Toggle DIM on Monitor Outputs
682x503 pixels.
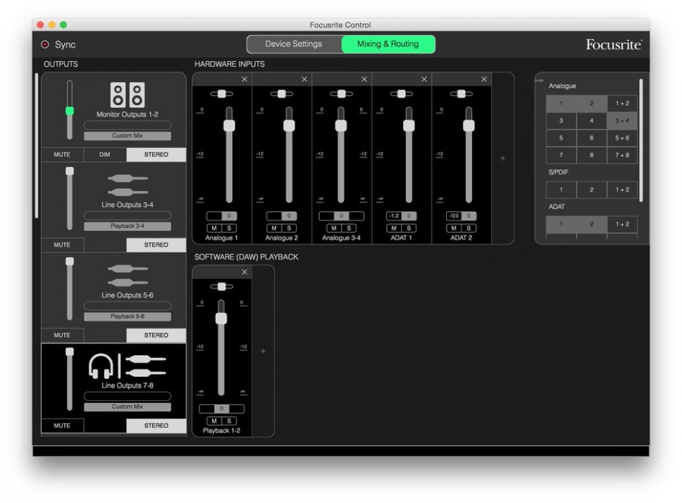coord(104,155)
